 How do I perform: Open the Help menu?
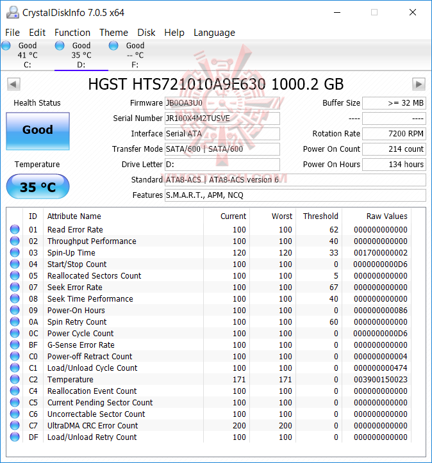[x=174, y=33]
